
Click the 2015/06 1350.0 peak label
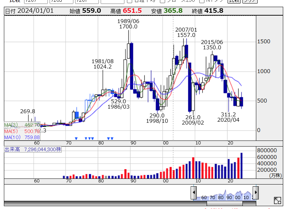(212, 45)
